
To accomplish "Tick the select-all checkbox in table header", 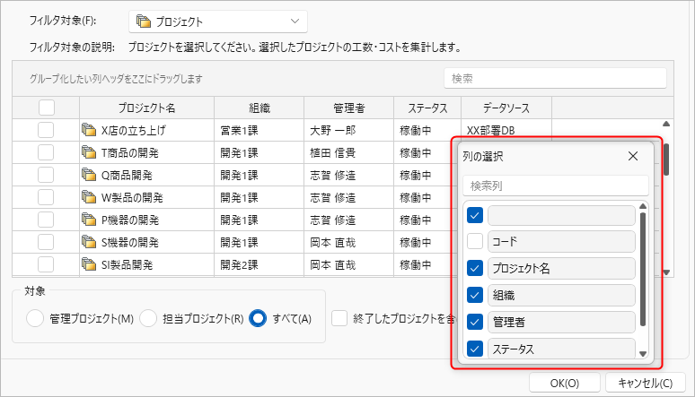I will click(47, 108).
